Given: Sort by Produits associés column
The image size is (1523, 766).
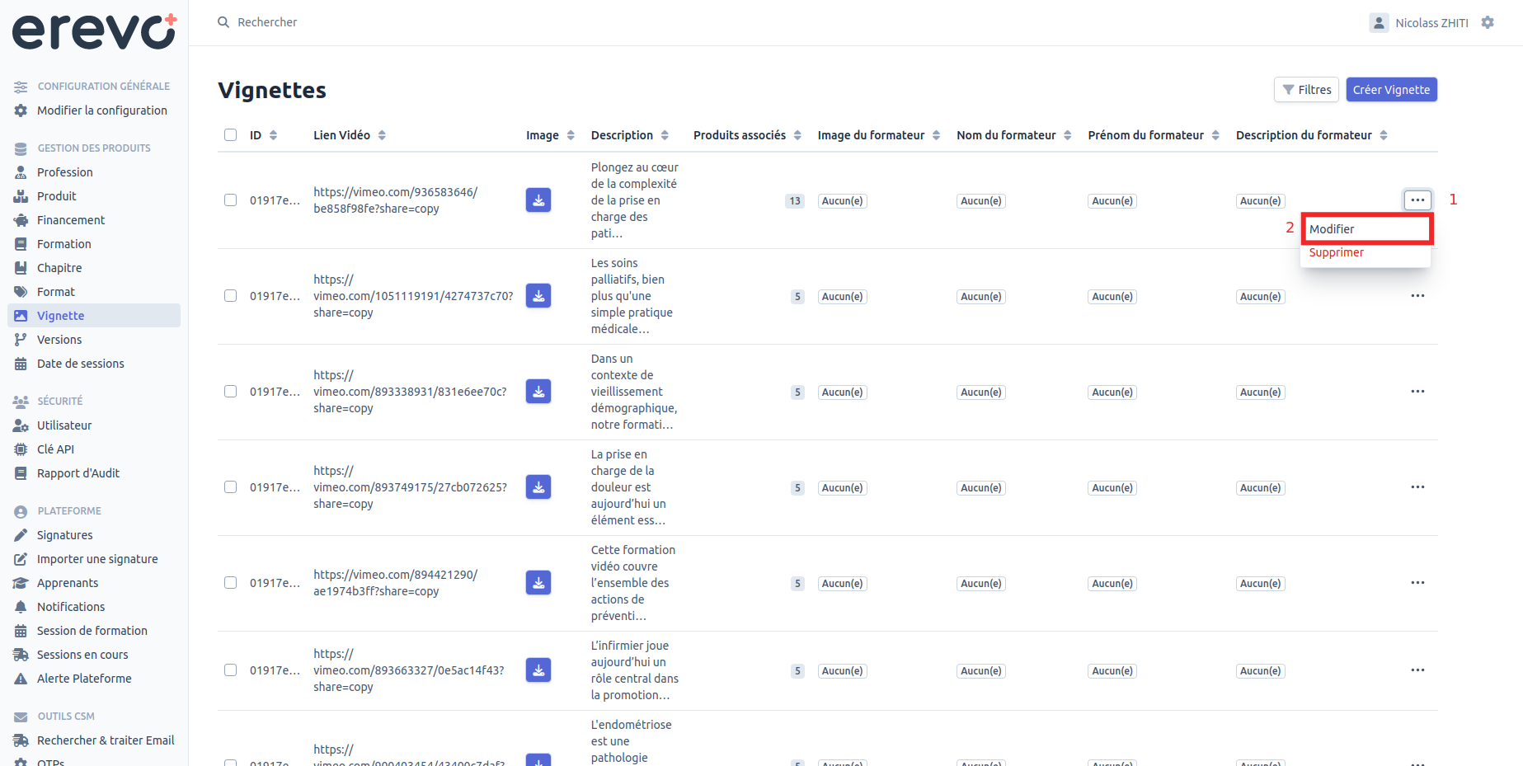Looking at the screenshot, I should pyautogui.click(x=797, y=135).
